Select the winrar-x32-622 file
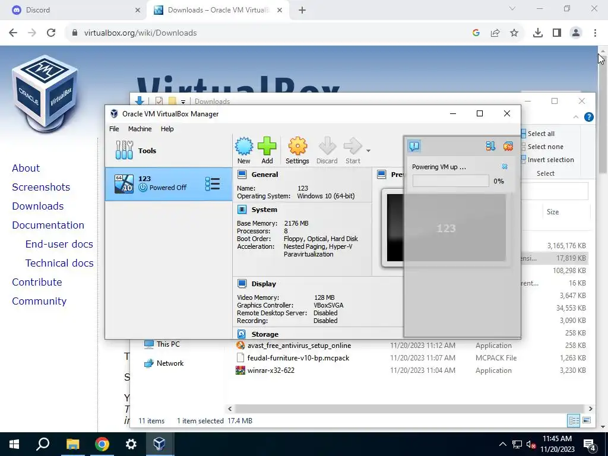 pos(271,370)
